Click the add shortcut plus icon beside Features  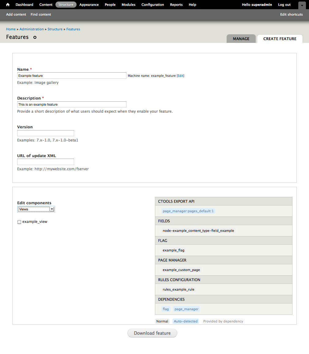point(35,37)
